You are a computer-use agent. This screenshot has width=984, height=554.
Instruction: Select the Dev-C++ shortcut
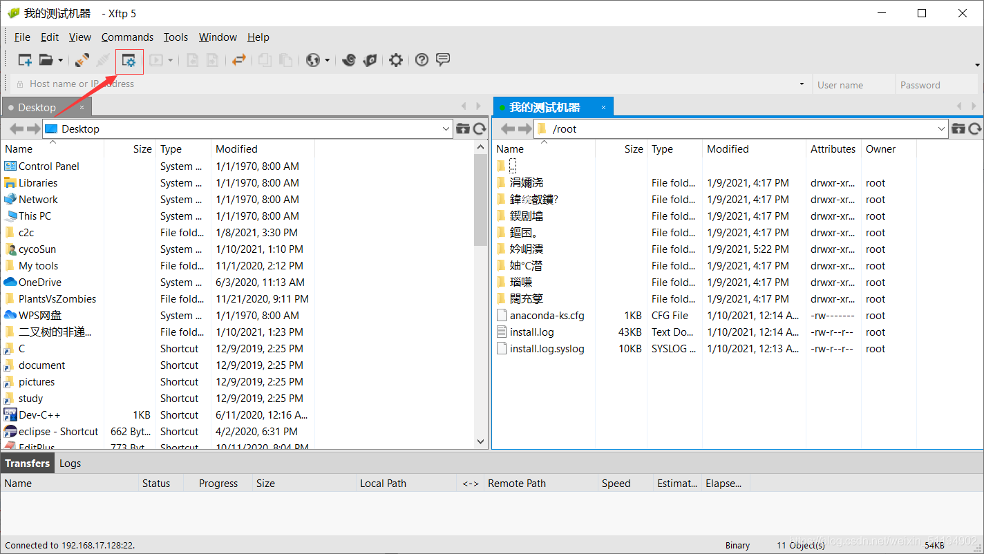click(x=39, y=415)
